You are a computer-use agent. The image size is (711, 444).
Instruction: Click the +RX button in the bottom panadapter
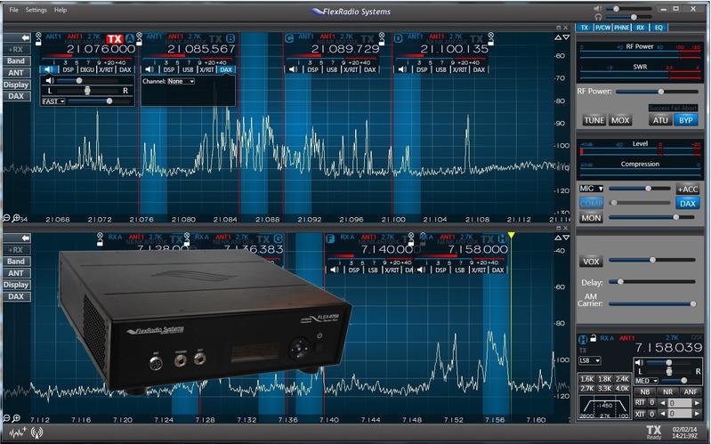pos(16,249)
